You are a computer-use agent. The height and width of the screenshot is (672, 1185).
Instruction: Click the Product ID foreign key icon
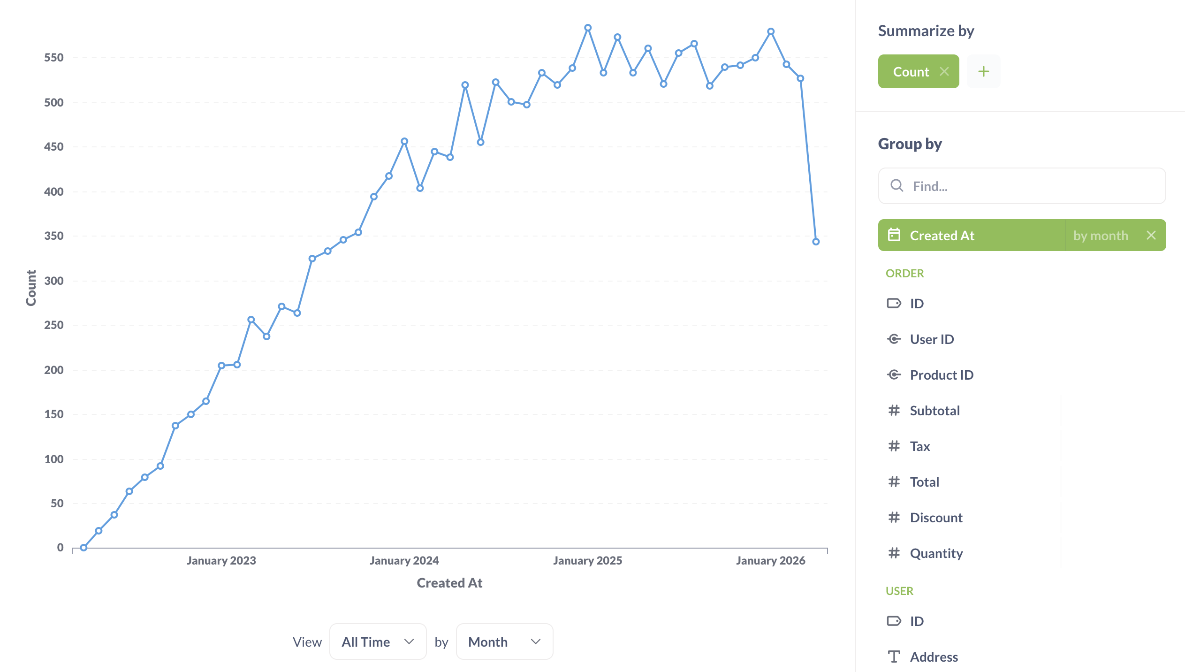tap(894, 374)
